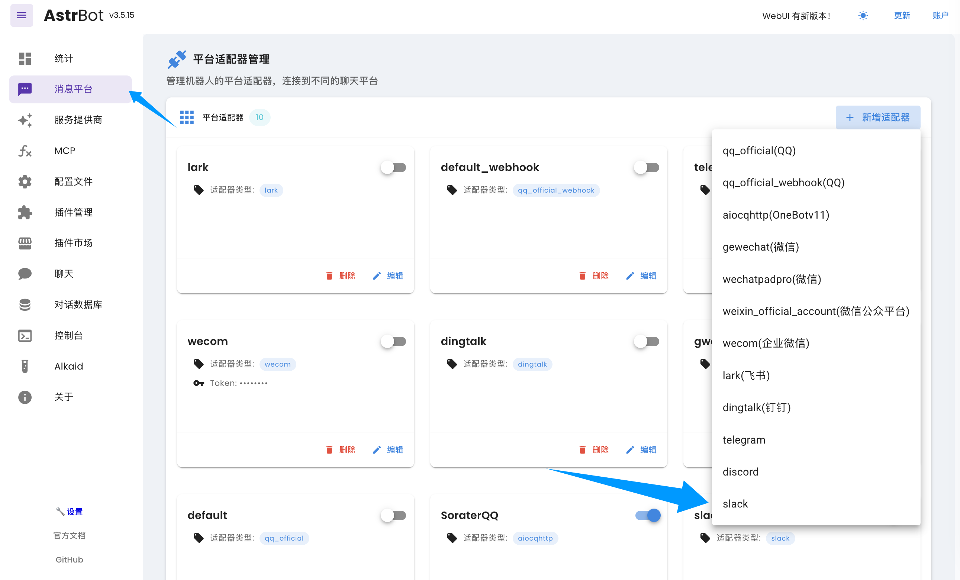
Task: Open the MCP function icon
Action: click(25, 151)
